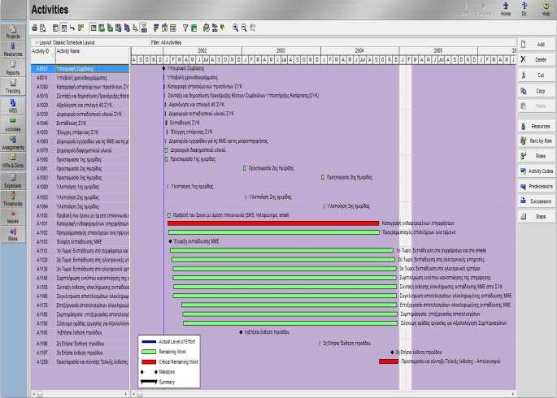Viewport: 557px width, 398px height.
Task: Select activity row A1020
Action: 81,105
